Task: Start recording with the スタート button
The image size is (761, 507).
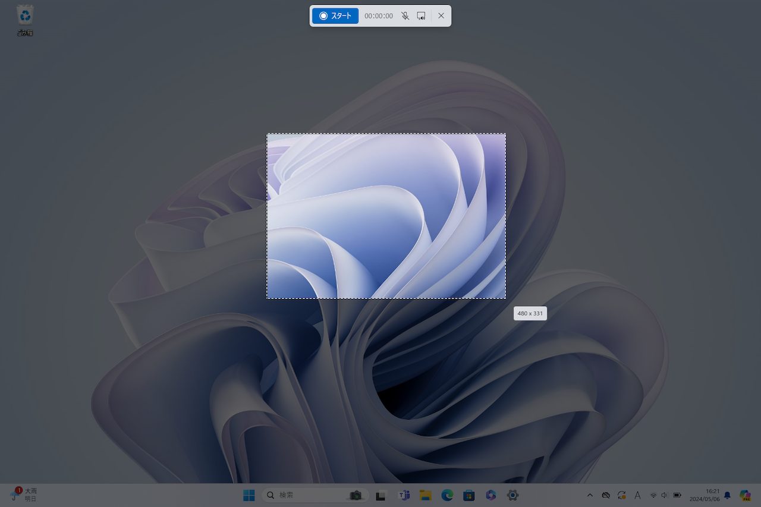Action: tap(335, 16)
